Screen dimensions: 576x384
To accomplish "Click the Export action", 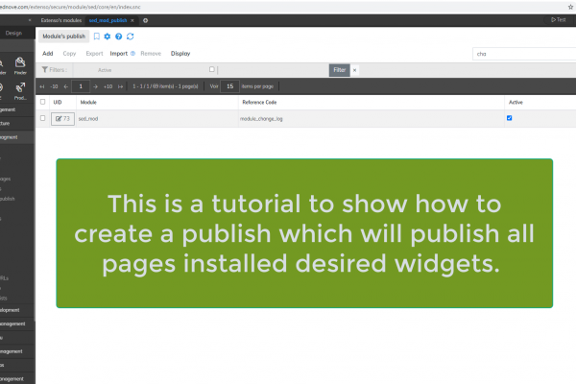I will tap(94, 54).
